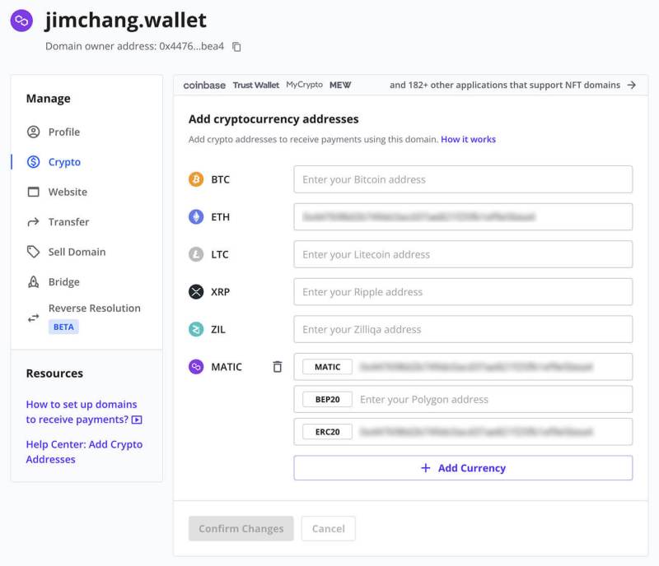Click the Bitcoin BTC icon
659x566 pixels.
tap(196, 179)
